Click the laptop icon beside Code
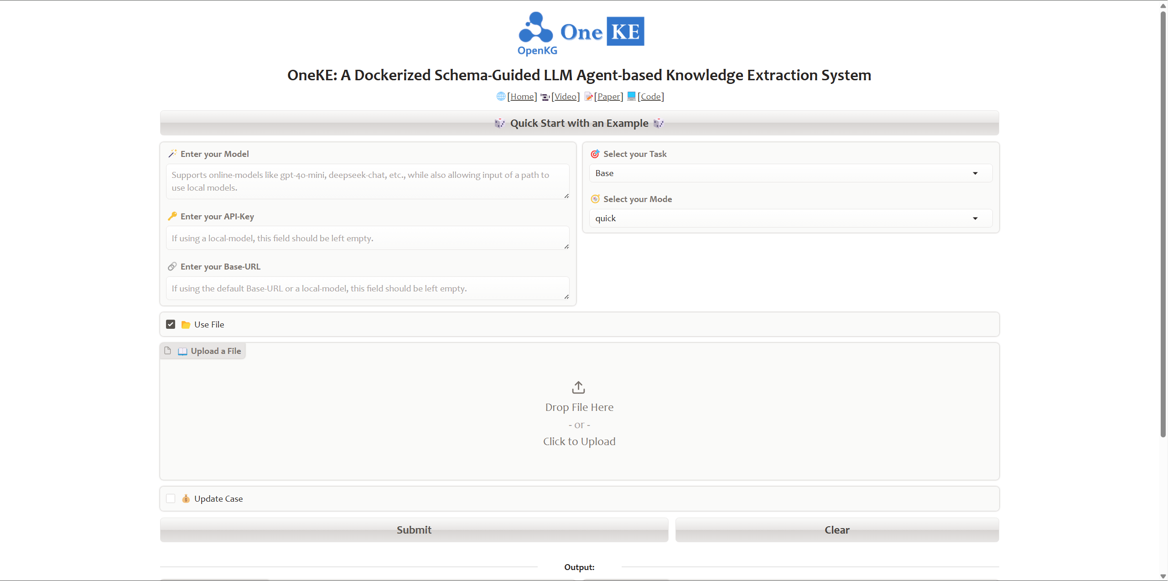Viewport: 1168px width, 581px height. 631,96
